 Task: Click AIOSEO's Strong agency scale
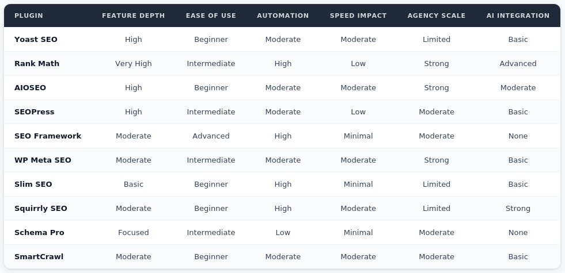coord(437,87)
